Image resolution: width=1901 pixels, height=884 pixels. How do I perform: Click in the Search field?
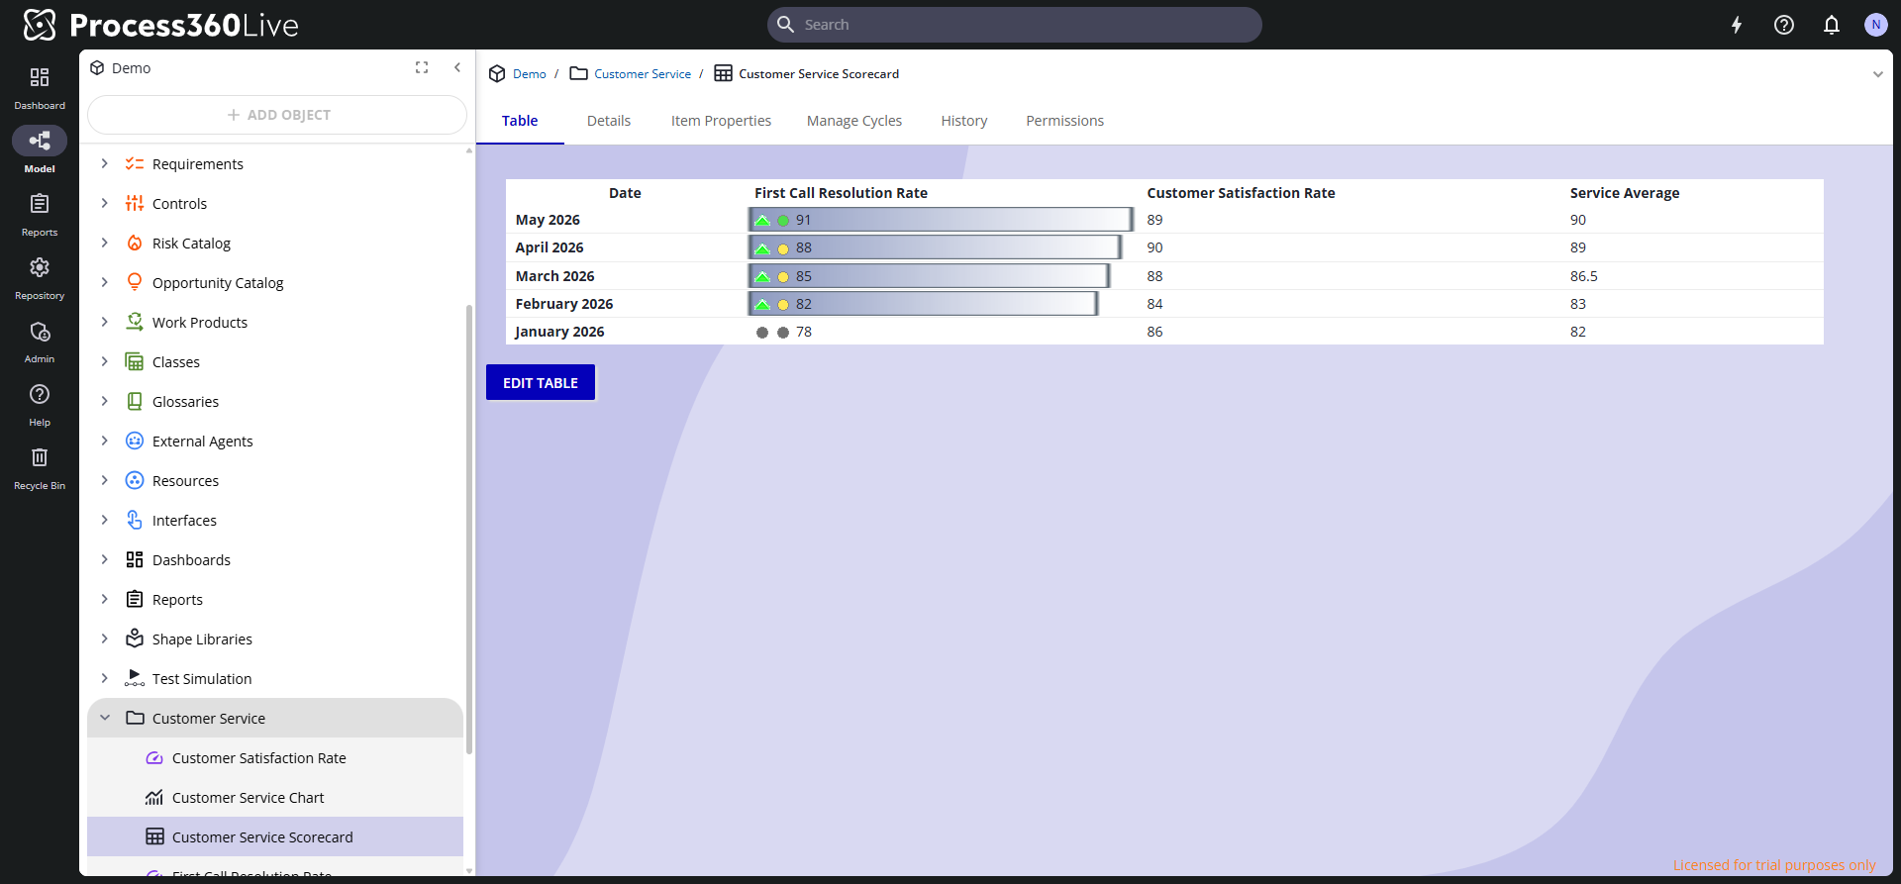tap(1015, 25)
